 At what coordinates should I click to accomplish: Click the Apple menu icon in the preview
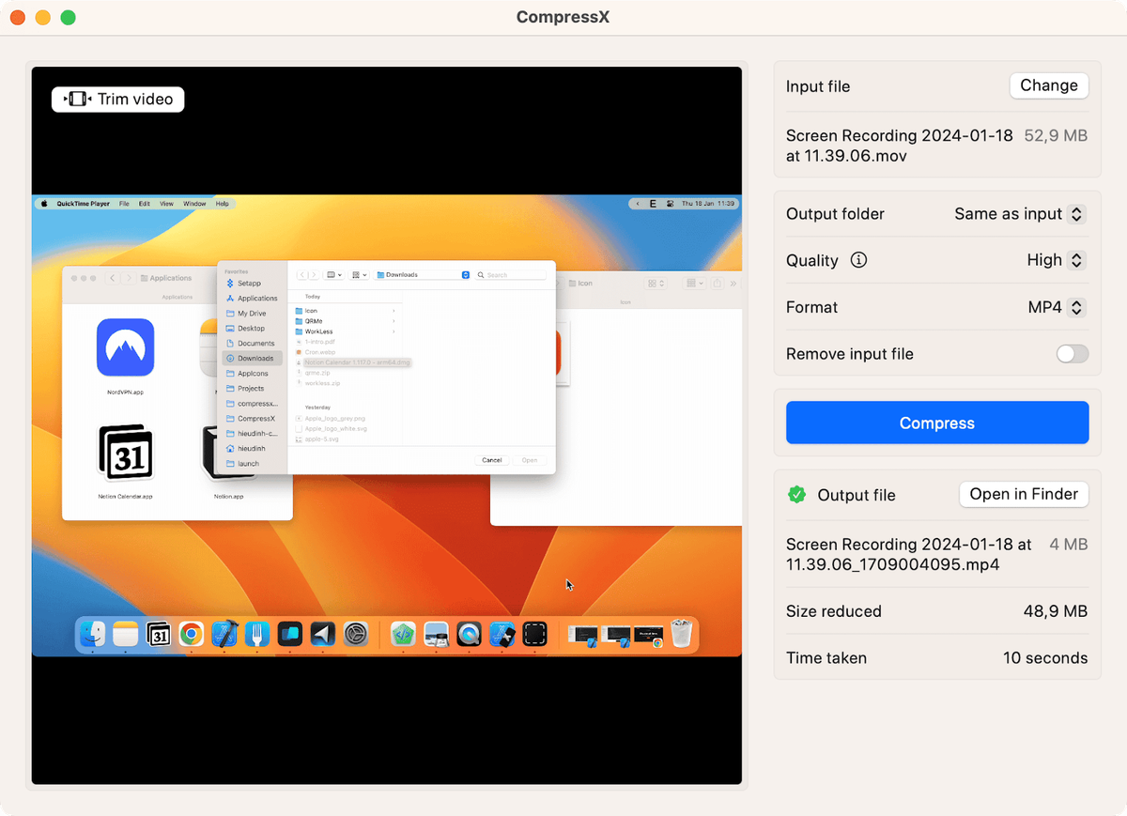[42, 204]
